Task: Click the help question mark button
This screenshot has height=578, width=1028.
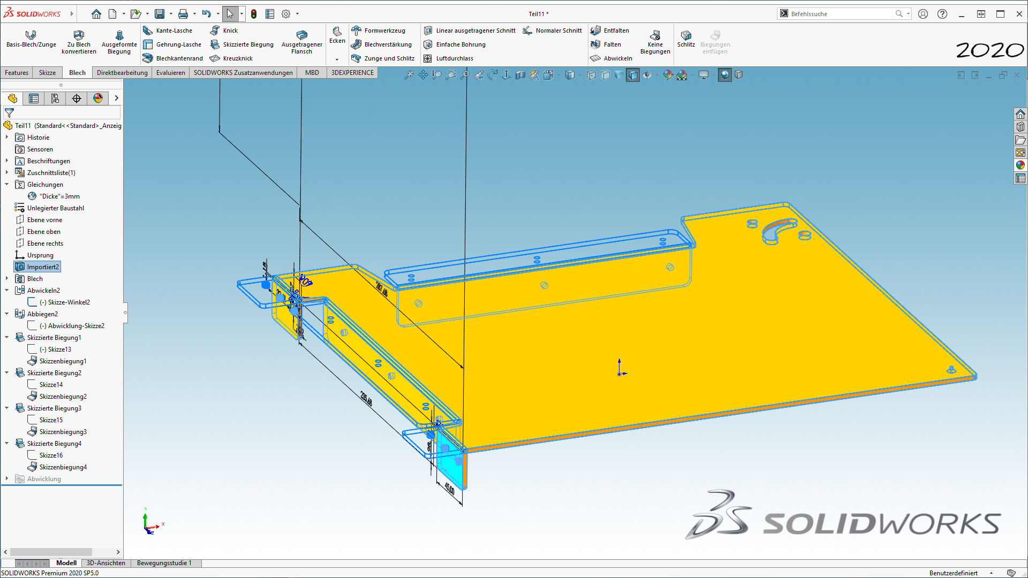Action: tap(942, 14)
